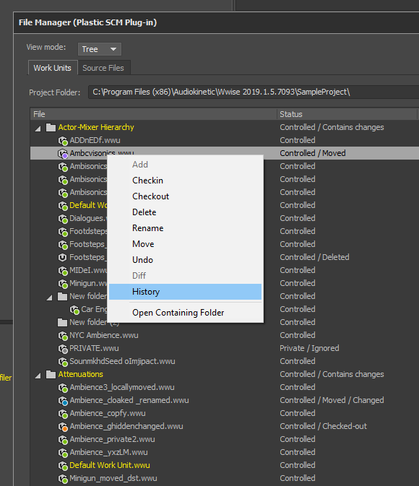Viewport: 419px width, 486px height.
Task: Click the PRIVATE.wwu file icon
Action: click(63, 349)
